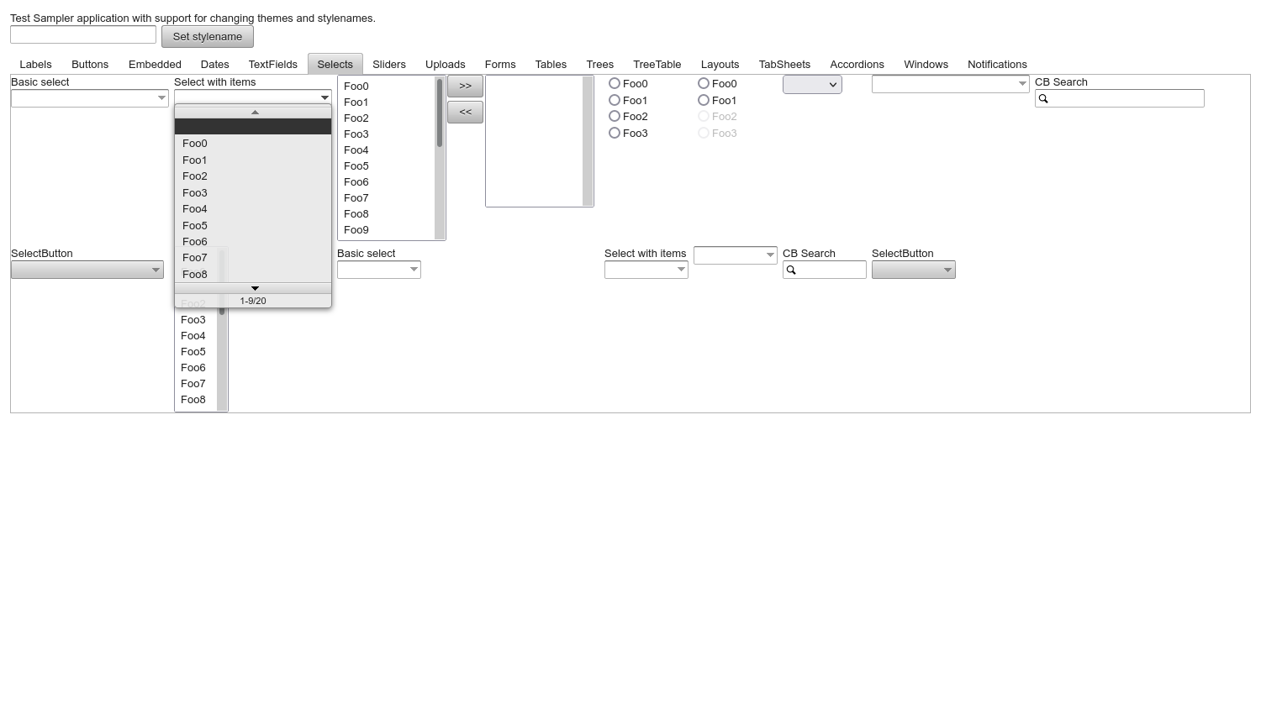Open the wide combo box left of CB Search

coord(1022,84)
